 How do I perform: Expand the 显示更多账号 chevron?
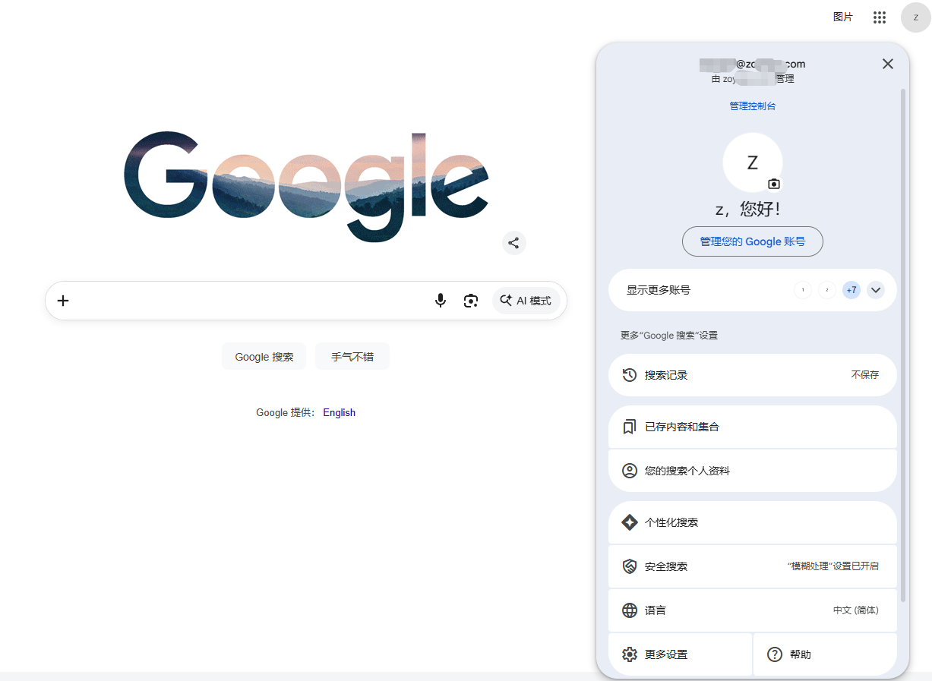click(876, 290)
